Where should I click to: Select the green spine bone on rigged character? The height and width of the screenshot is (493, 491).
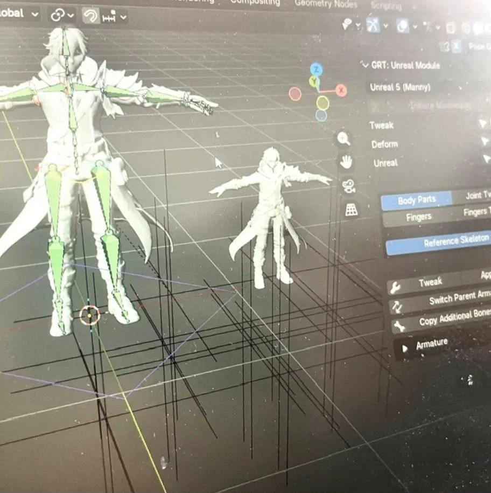tap(73, 113)
